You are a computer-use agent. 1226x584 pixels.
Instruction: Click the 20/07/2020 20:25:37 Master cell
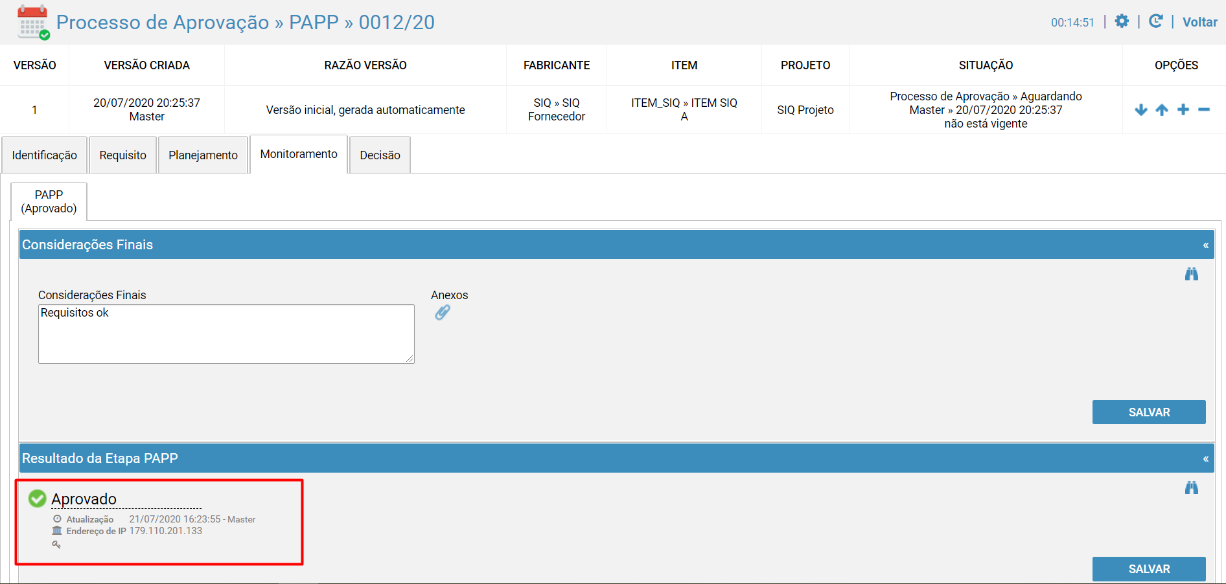point(146,109)
